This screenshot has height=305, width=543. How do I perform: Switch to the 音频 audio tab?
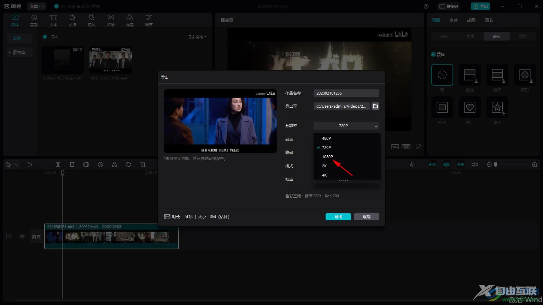coord(34,20)
